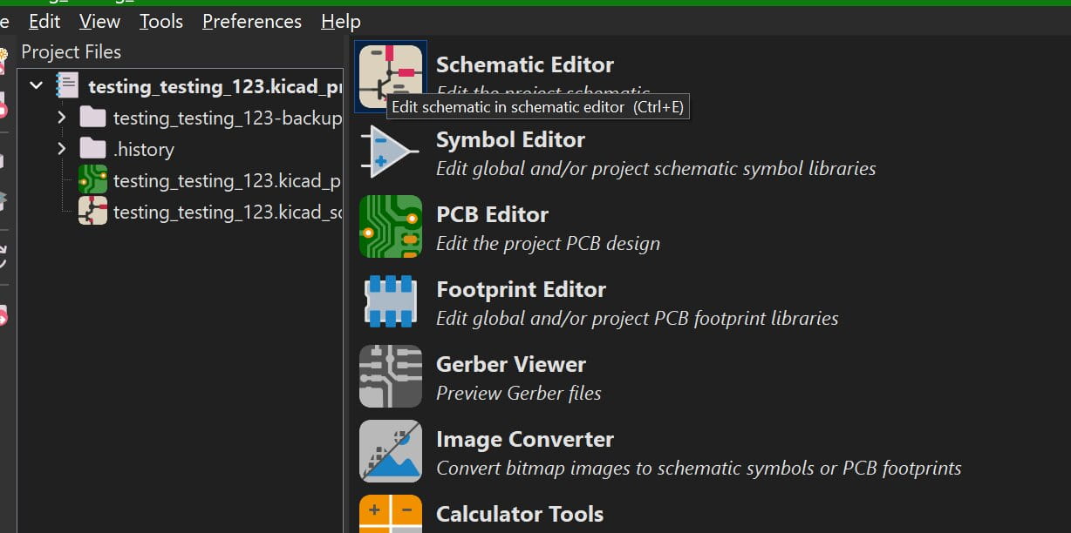Click the project file notebook icon in tree
This screenshot has height=533, width=1071.
(67, 86)
